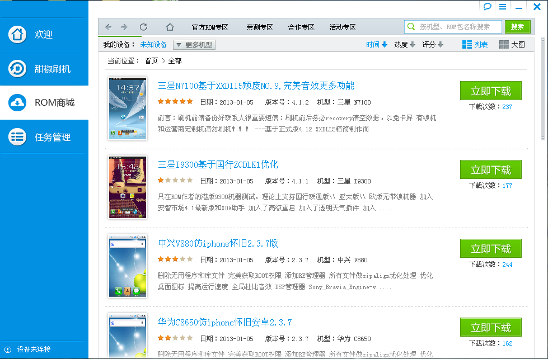Minimize the application window
This screenshot has height=359, width=548.
[519, 7]
